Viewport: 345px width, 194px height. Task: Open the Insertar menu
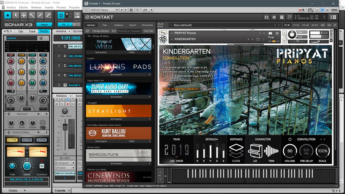(49, 7)
